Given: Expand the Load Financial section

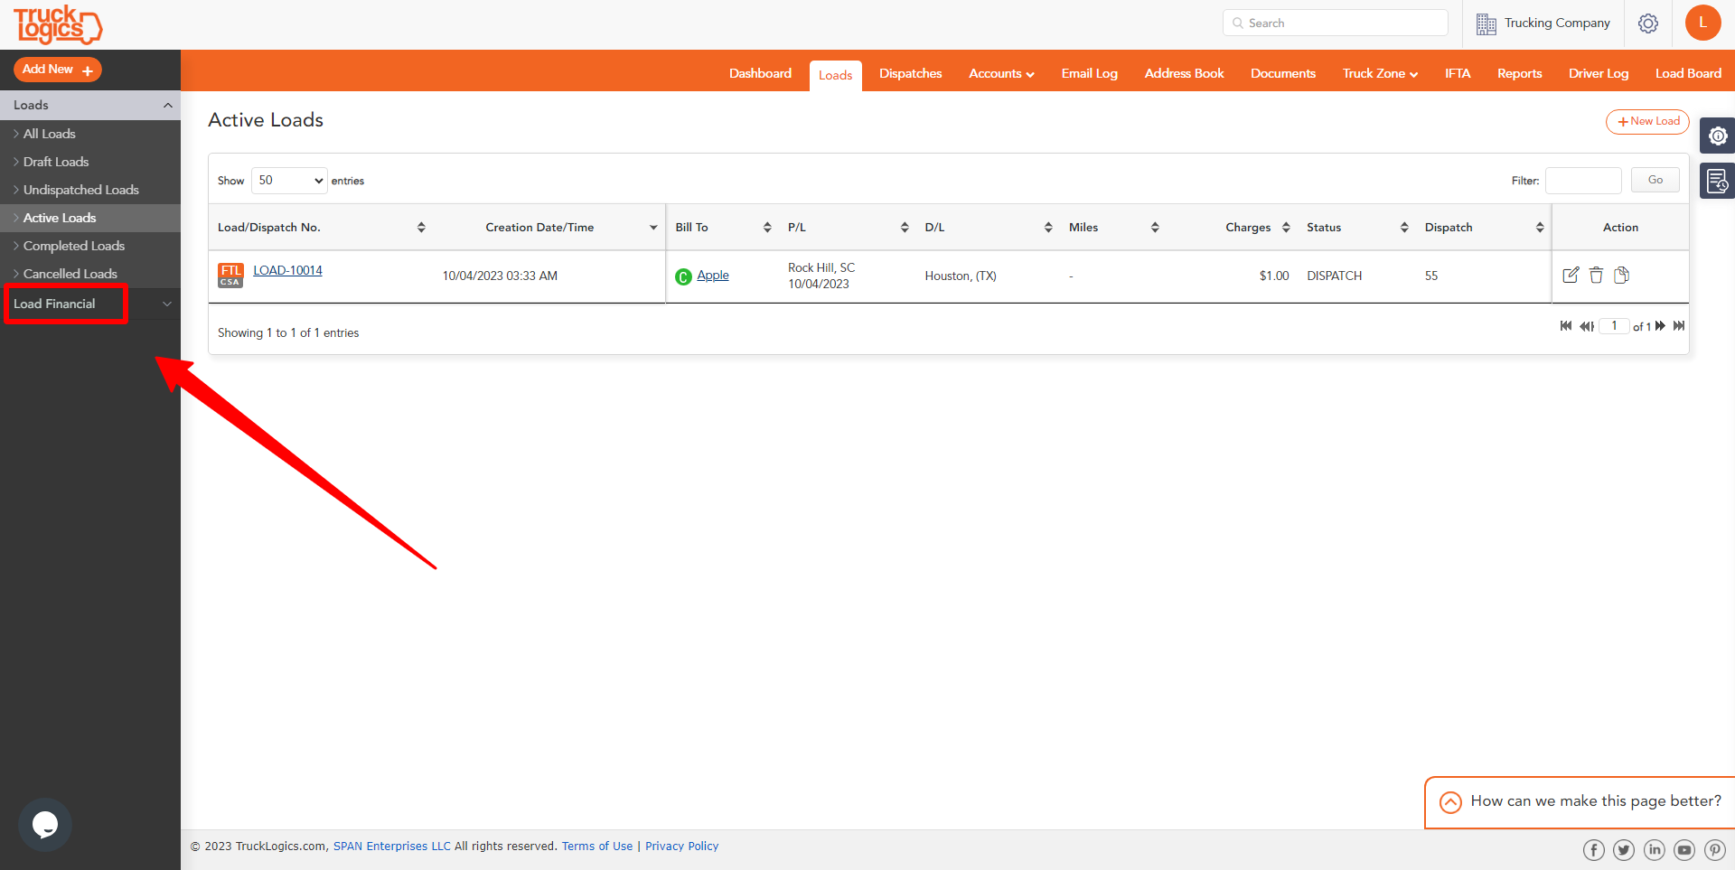Looking at the screenshot, I should [x=167, y=304].
